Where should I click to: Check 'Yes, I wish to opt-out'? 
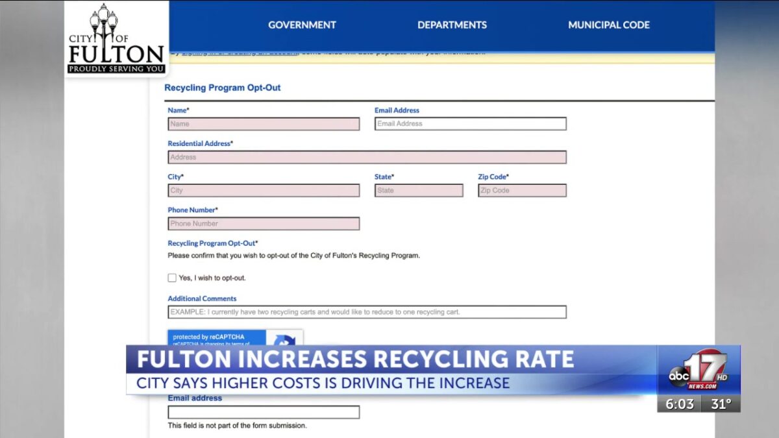point(171,277)
